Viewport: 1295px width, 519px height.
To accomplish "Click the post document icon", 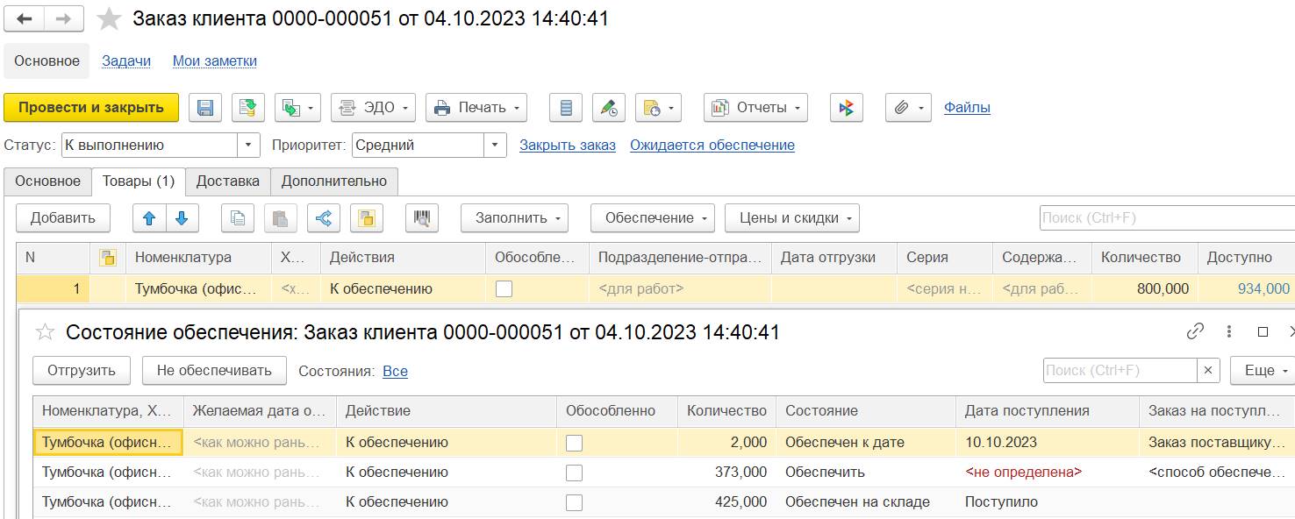I will tap(248, 108).
